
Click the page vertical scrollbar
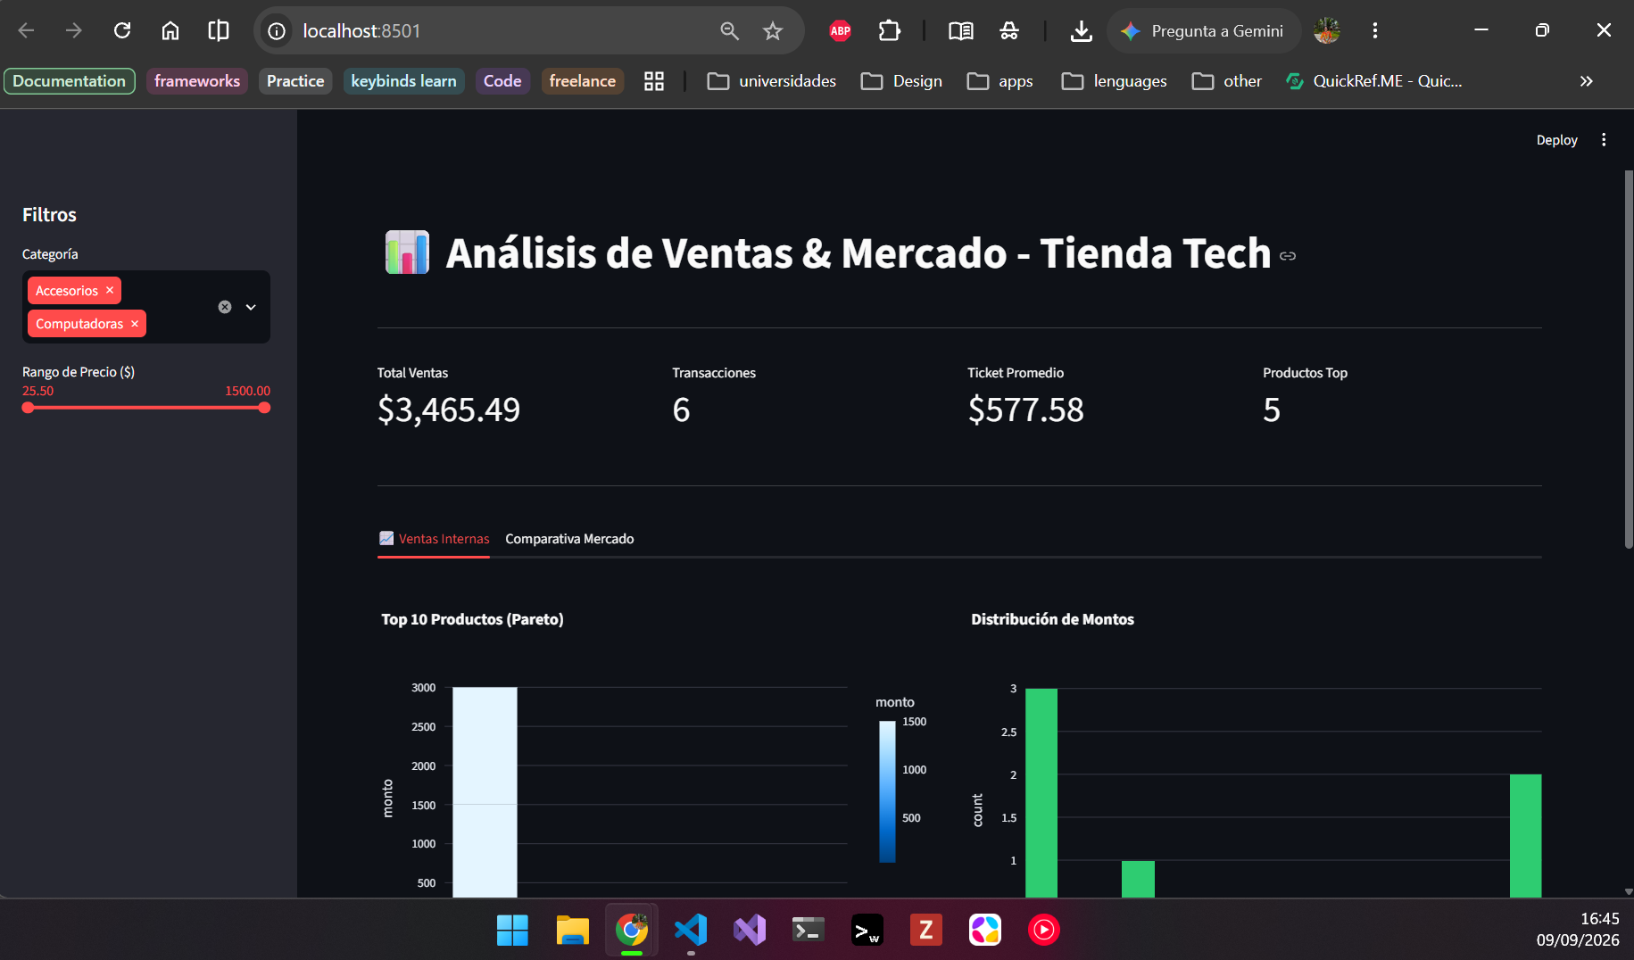1629,359
